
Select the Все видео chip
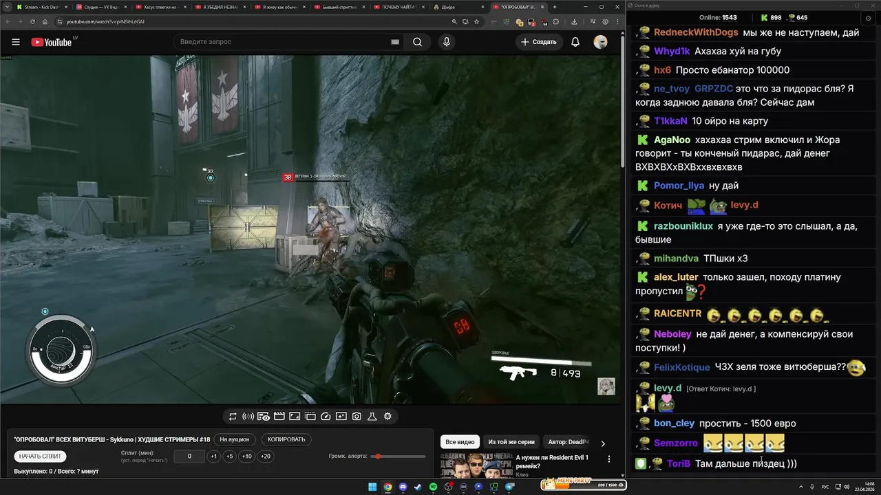460,442
